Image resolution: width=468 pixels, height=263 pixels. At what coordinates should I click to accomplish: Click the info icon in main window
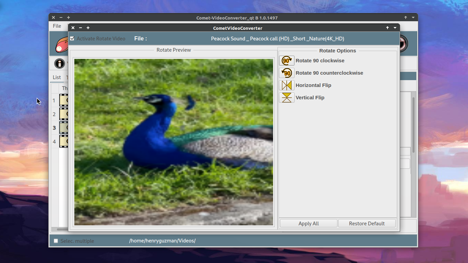click(60, 64)
